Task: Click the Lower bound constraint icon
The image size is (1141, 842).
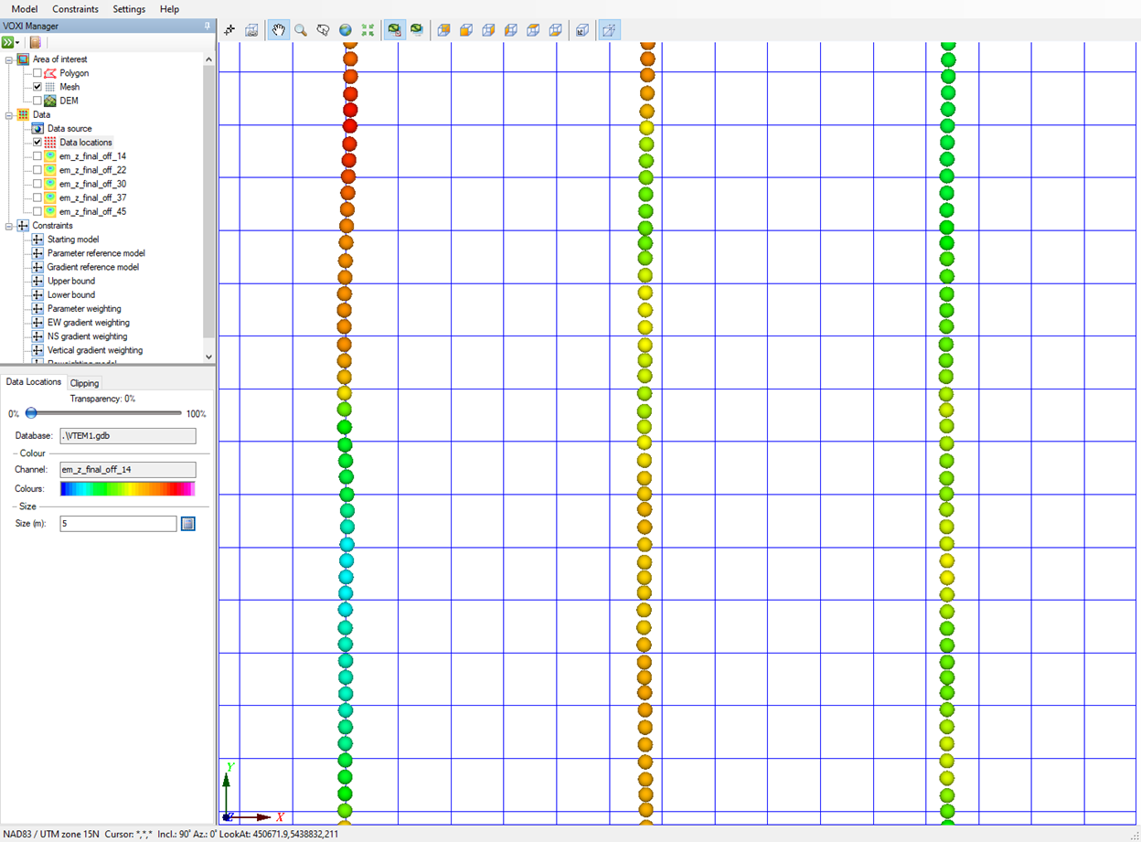Action: tap(37, 294)
